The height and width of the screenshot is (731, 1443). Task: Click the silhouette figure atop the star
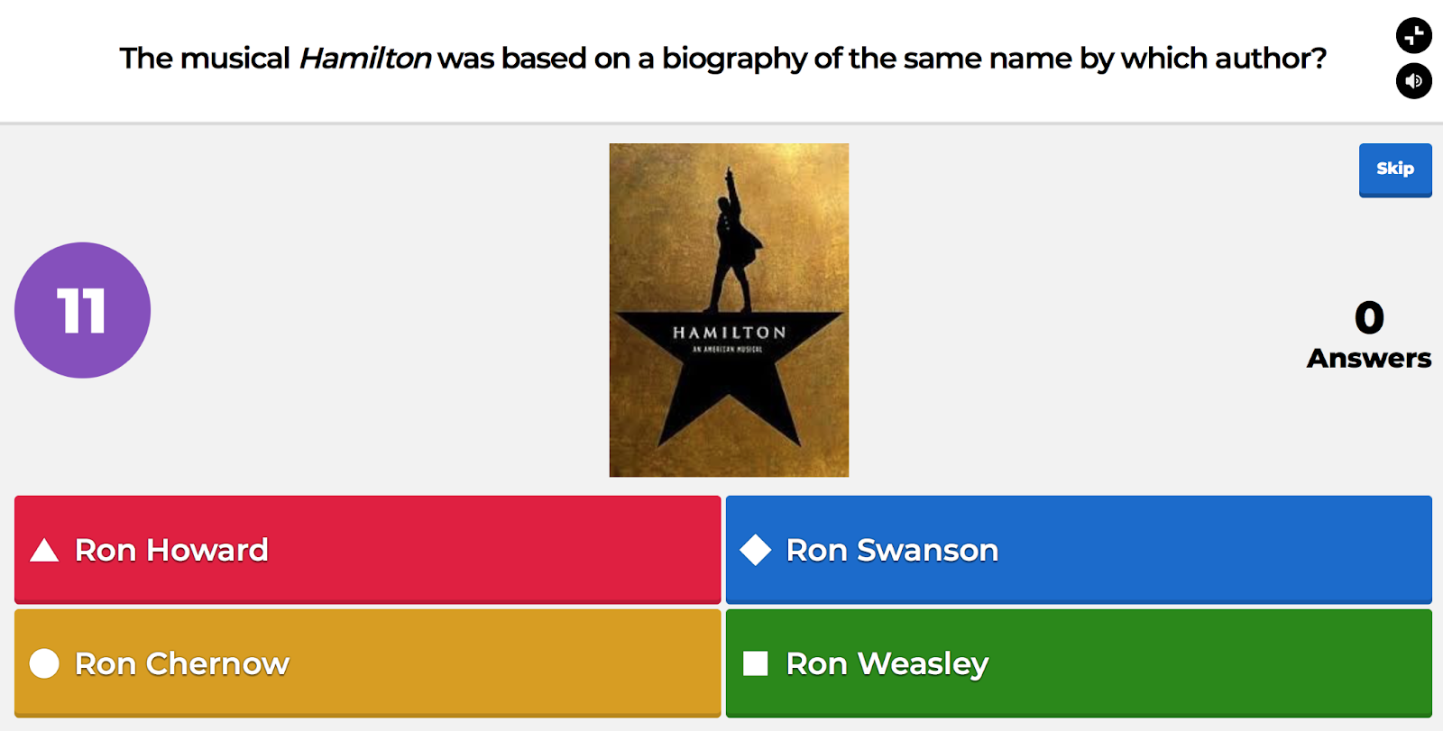pos(734,239)
